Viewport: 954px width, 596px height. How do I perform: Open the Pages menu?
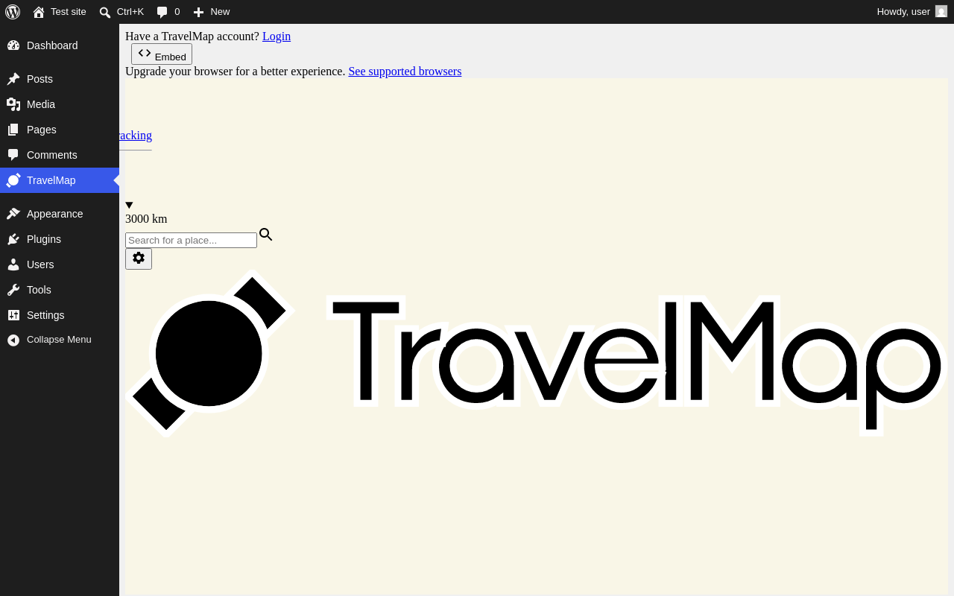point(60,130)
